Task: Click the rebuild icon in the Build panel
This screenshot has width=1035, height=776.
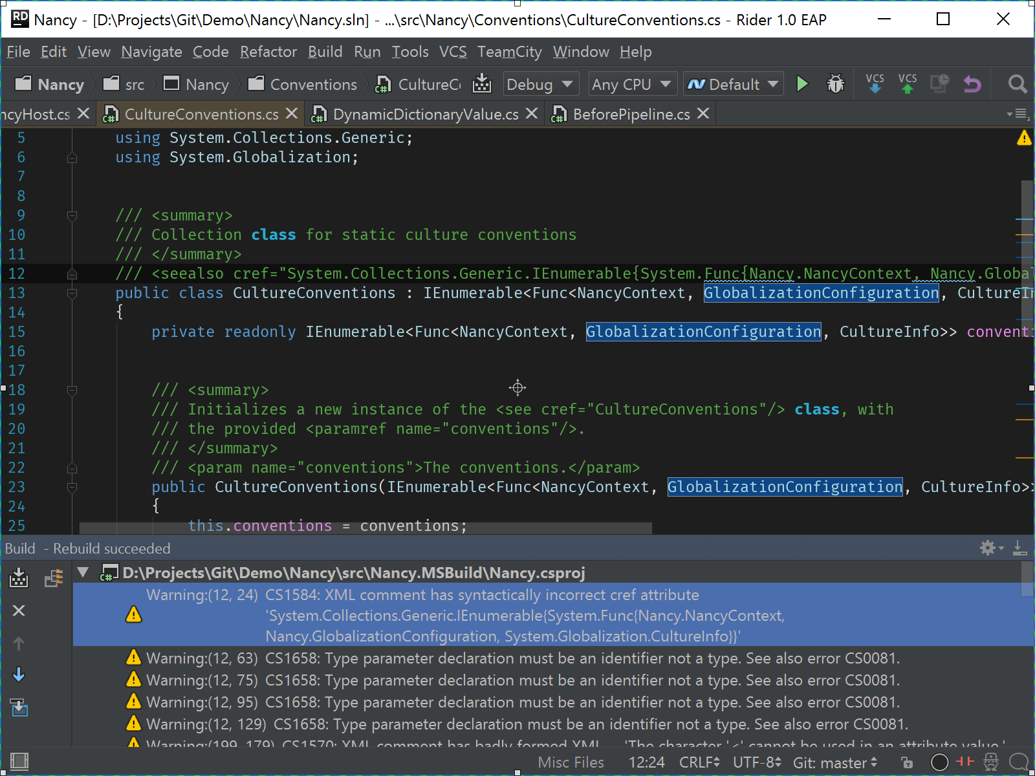Action: 19,577
